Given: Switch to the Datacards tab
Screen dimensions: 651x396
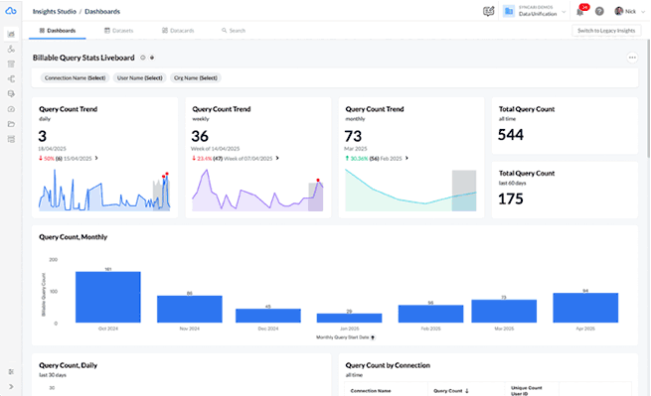Looking at the screenshot, I should click(178, 31).
